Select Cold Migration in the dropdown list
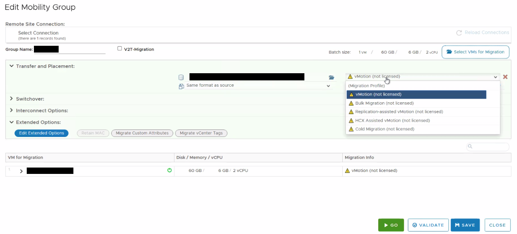 (x=385, y=129)
